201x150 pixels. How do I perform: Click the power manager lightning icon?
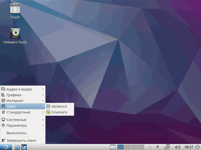[158, 147]
